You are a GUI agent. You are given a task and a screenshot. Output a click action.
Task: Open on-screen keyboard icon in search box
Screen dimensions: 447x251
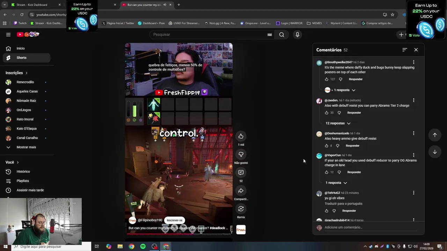270,35
